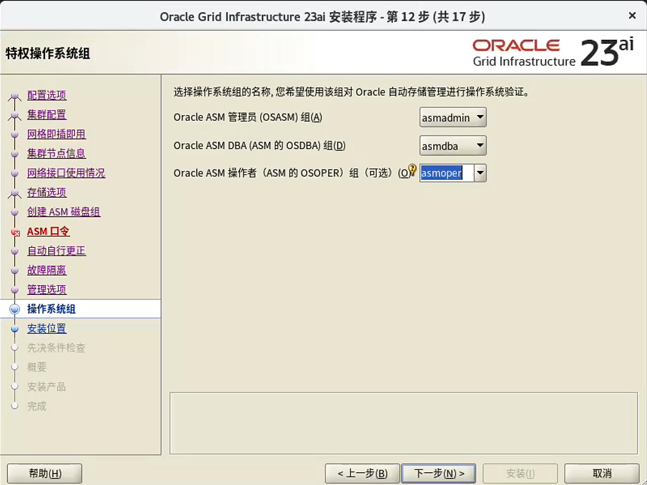Screen dimensions: 647x485
Task: Click the asmoper text field
Action: pyautogui.click(x=447, y=173)
